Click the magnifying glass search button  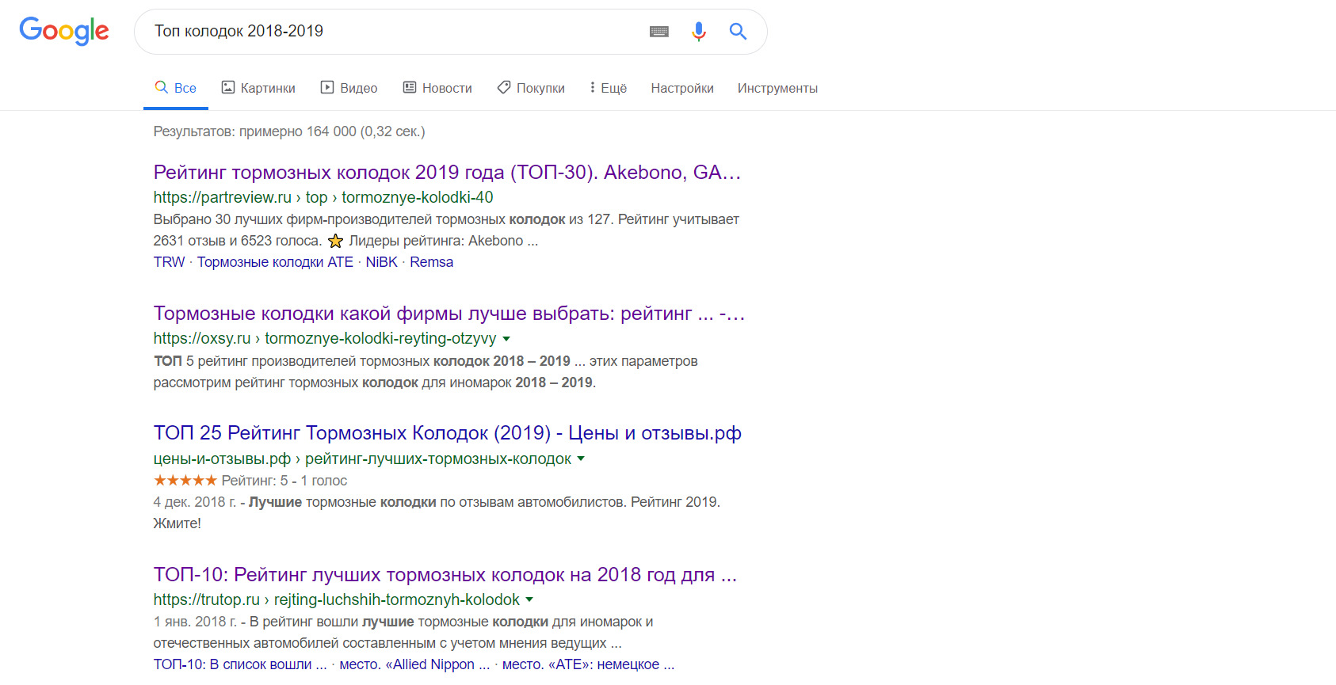click(x=738, y=32)
